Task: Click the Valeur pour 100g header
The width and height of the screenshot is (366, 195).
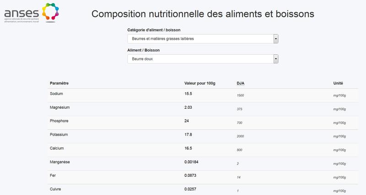Action: pos(199,83)
